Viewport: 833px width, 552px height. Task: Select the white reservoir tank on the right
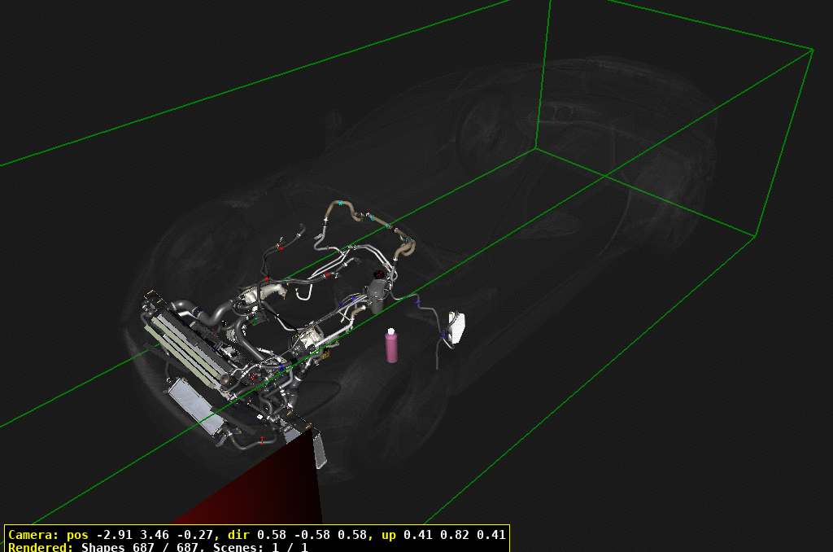[457, 327]
